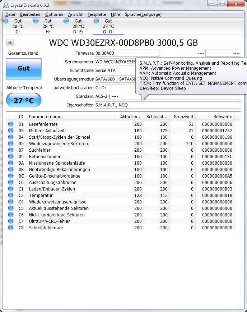Open the Sprache(Language) menu
This screenshot has width=247, height=312.
tap(143, 14)
